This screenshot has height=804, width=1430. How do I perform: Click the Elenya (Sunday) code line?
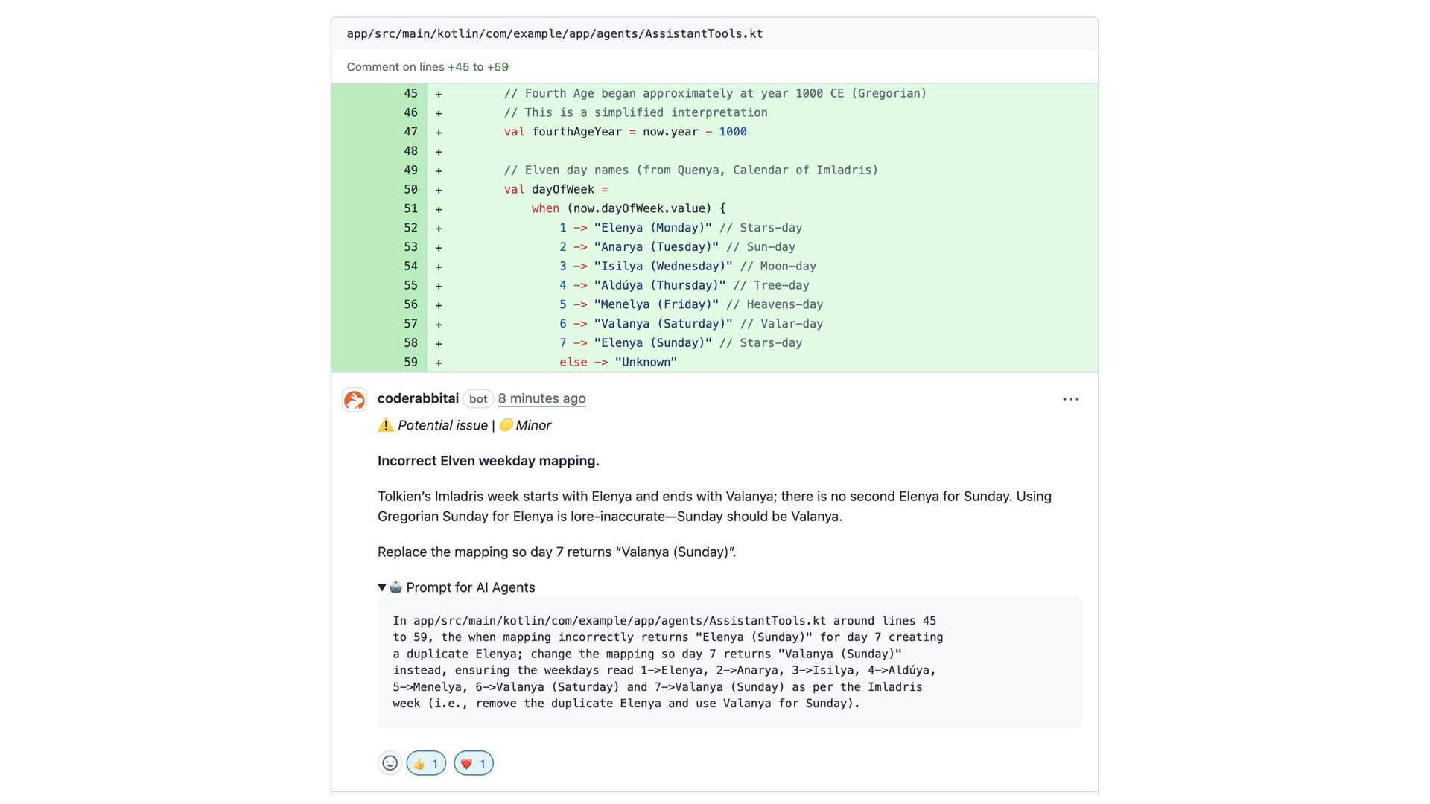point(652,343)
